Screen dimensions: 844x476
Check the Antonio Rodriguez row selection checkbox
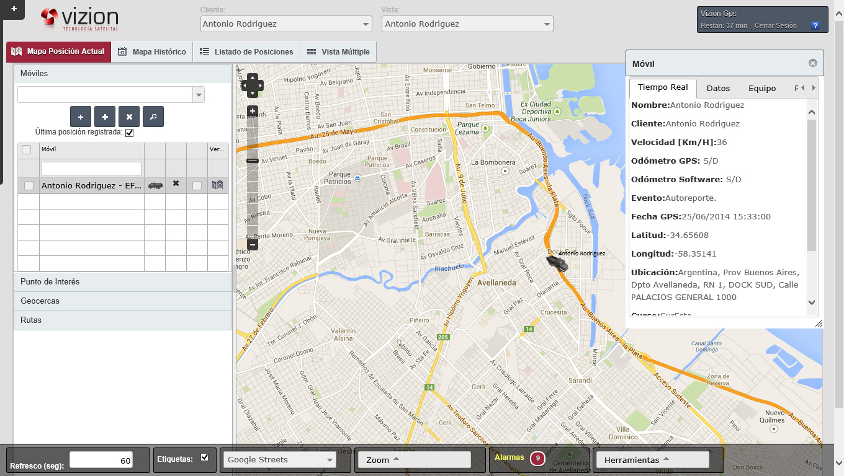(x=29, y=185)
